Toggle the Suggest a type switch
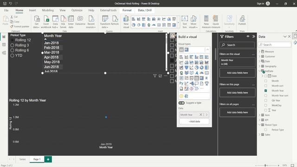This screenshot has width=297, height=167. click(181, 103)
